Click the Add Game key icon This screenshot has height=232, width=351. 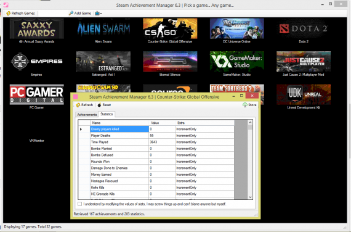[71, 13]
